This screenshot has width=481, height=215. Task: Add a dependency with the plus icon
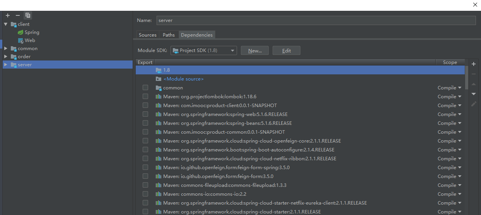click(474, 64)
